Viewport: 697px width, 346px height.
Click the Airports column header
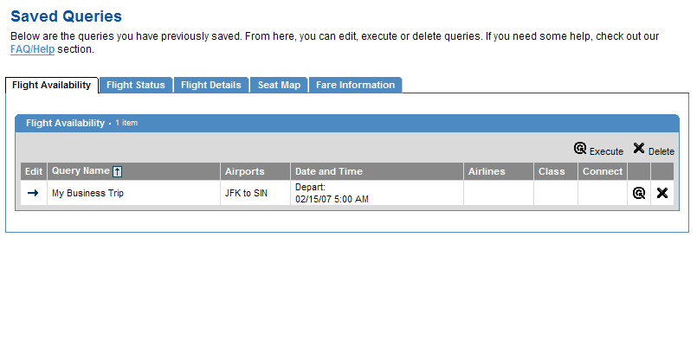coord(244,171)
